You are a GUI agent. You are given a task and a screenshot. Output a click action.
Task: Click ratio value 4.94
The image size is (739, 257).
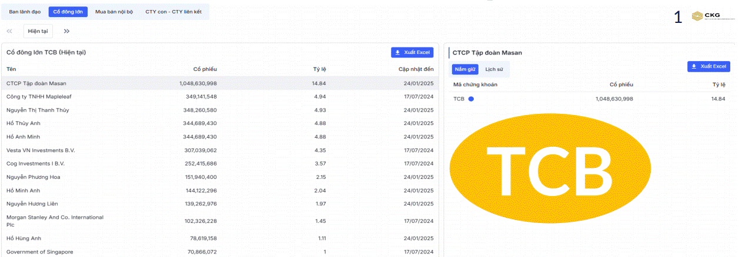[x=320, y=96]
